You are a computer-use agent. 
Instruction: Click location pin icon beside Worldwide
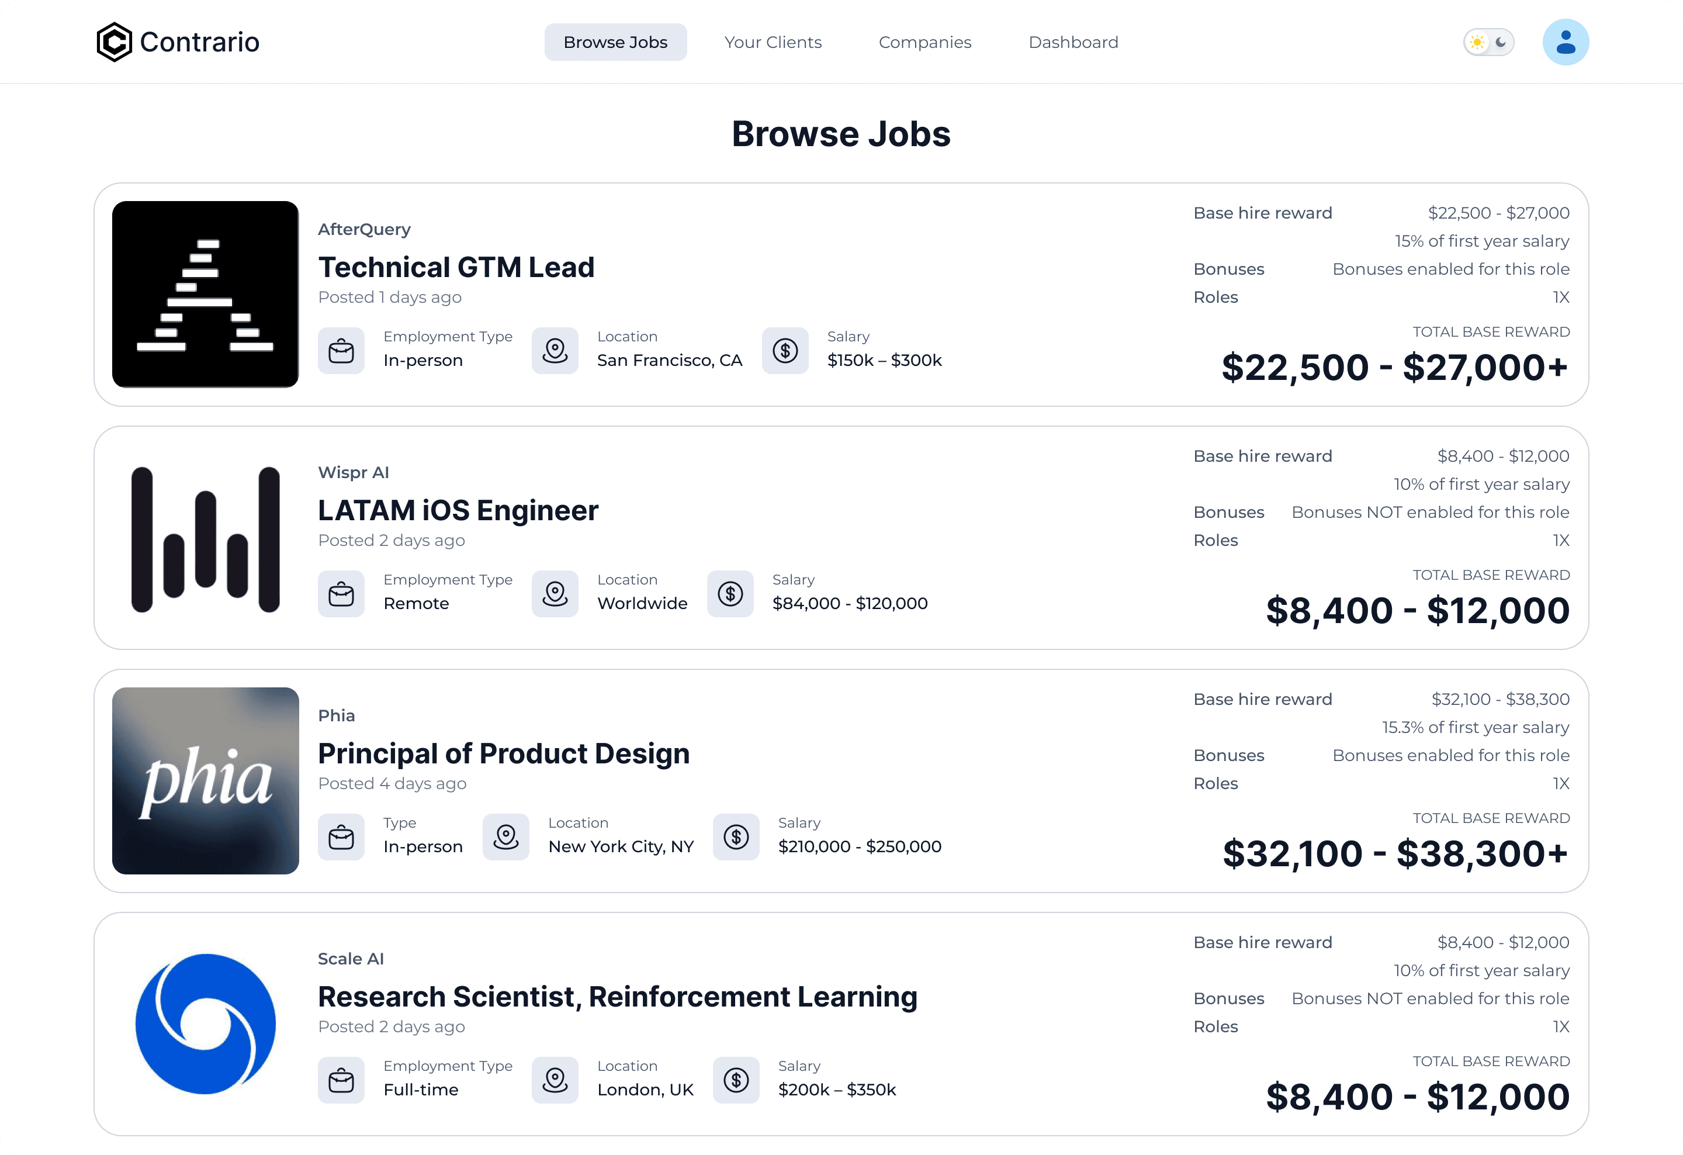555,594
